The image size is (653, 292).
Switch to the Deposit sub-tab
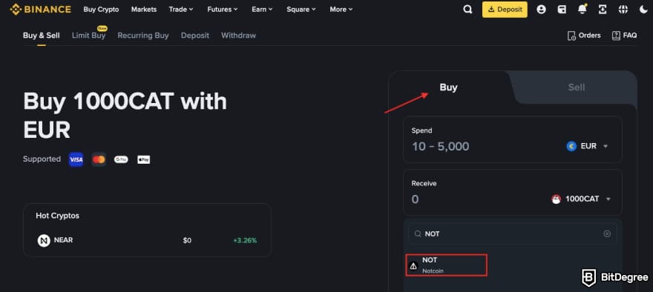pyautogui.click(x=195, y=36)
